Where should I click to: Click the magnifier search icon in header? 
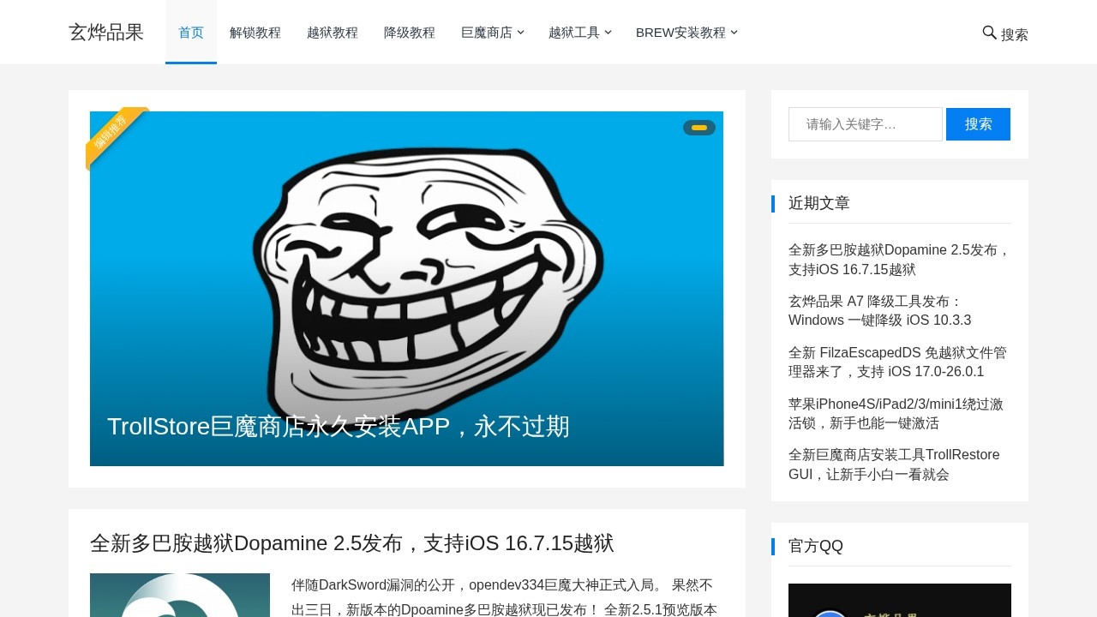[989, 33]
